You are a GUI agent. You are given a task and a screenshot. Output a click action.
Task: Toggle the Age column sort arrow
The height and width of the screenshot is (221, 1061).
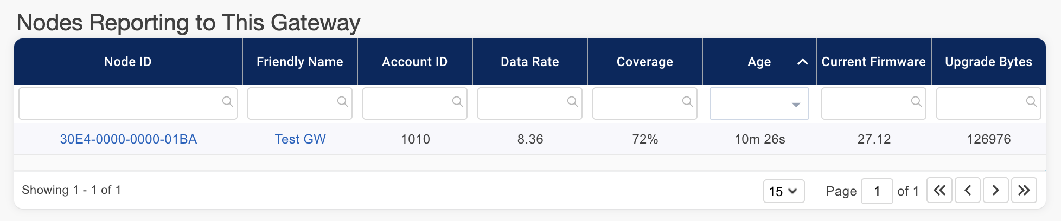803,62
